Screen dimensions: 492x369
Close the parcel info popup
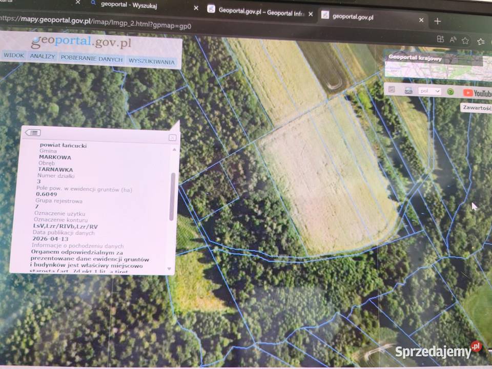click(x=172, y=137)
